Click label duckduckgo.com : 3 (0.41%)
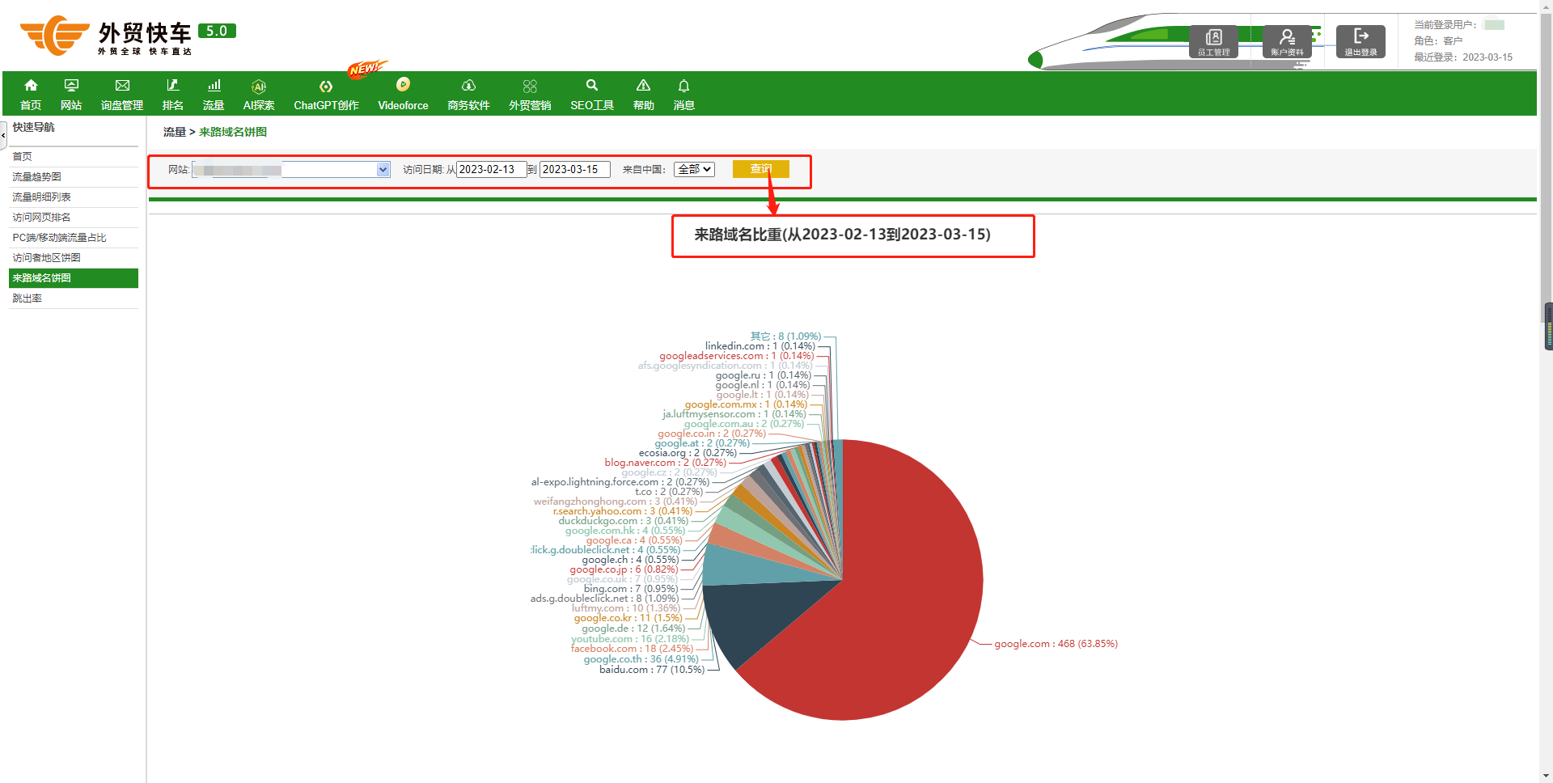This screenshot has width=1553, height=783. [x=624, y=521]
